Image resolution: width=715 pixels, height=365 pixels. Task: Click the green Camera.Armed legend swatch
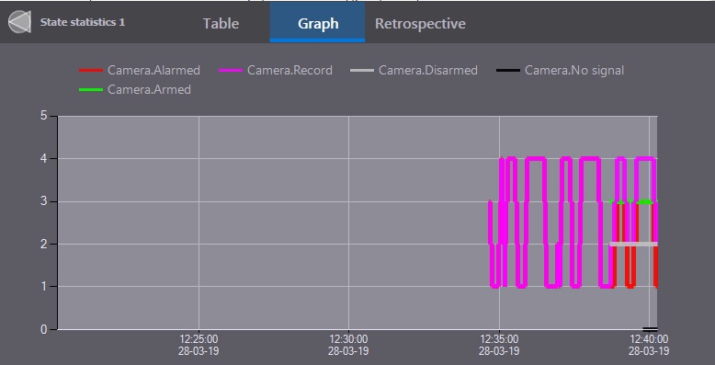[91, 90]
